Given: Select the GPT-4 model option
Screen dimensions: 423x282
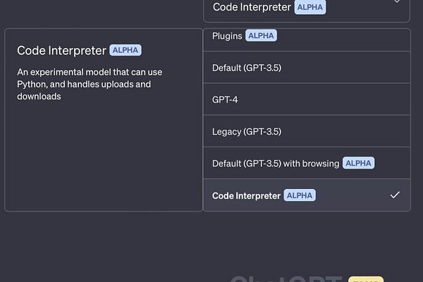Looking at the screenshot, I should click(x=307, y=99).
